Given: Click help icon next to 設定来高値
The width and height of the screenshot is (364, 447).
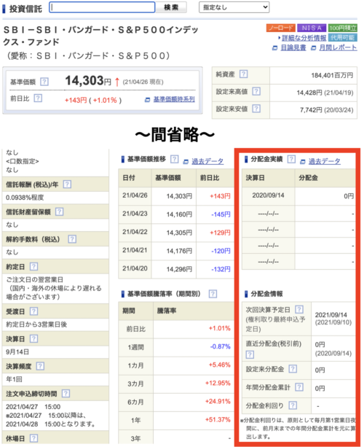Looking at the screenshot, I should click(x=256, y=91).
